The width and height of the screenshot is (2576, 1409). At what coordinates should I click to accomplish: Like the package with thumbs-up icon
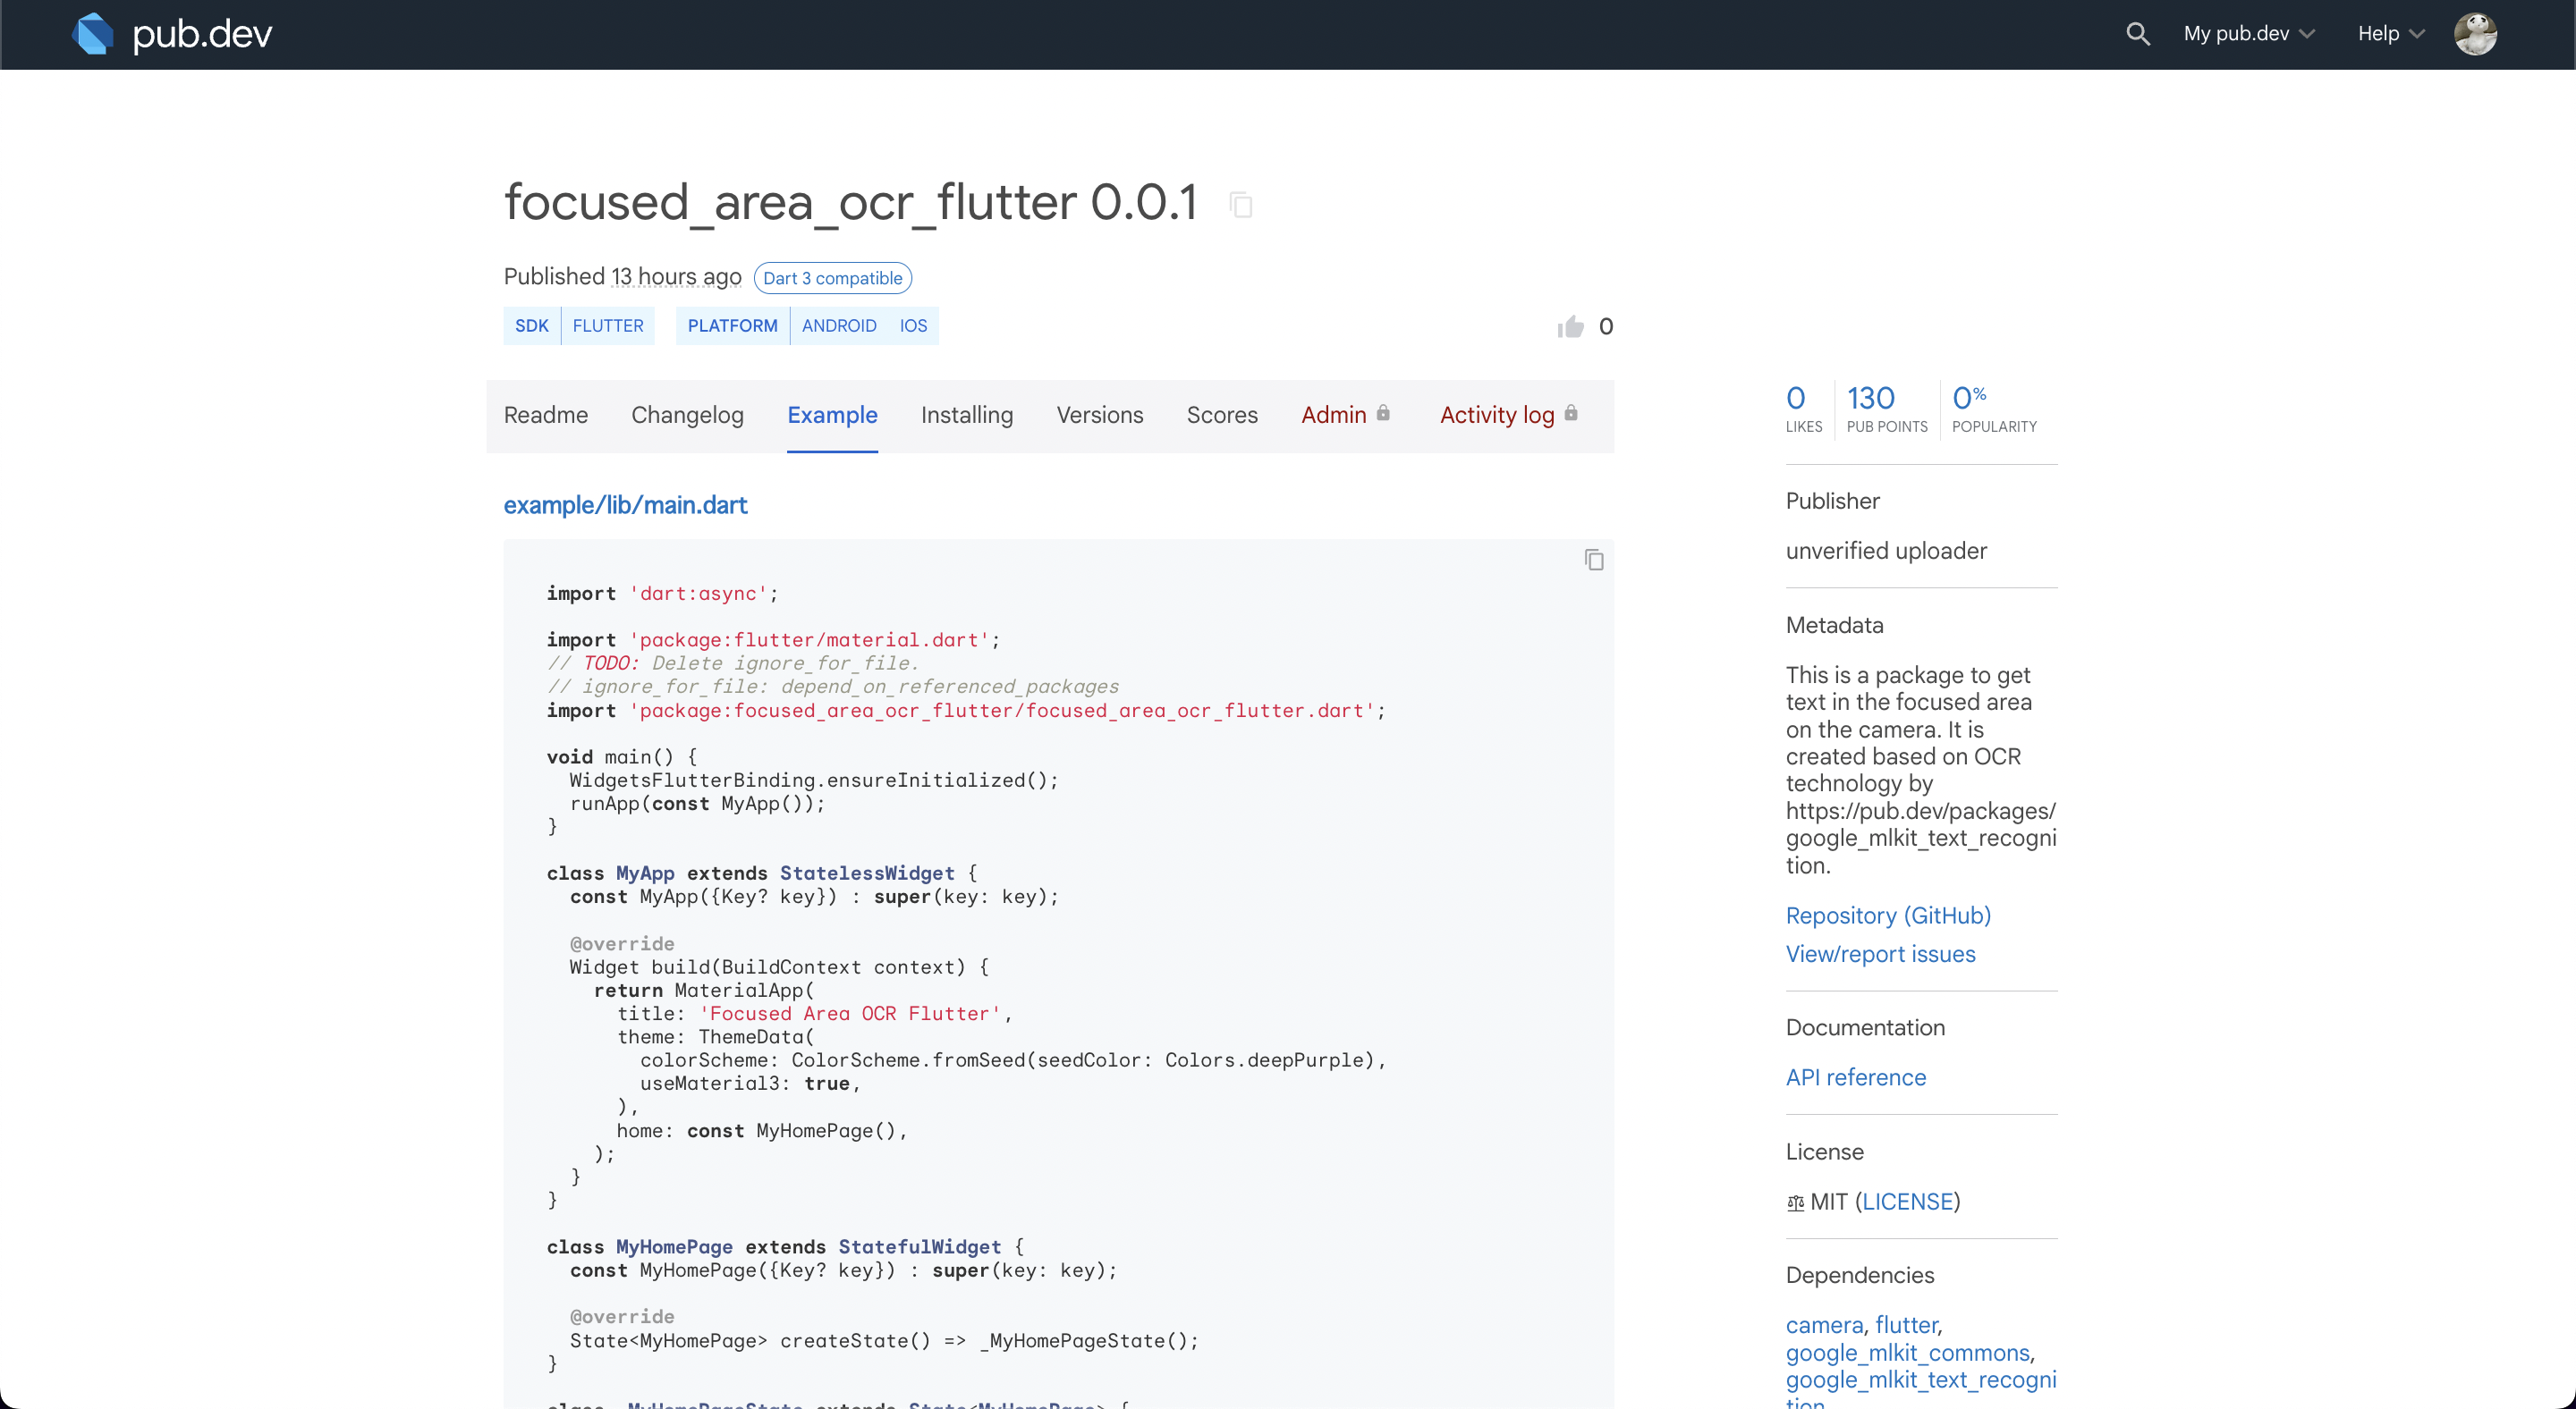click(1570, 326)
